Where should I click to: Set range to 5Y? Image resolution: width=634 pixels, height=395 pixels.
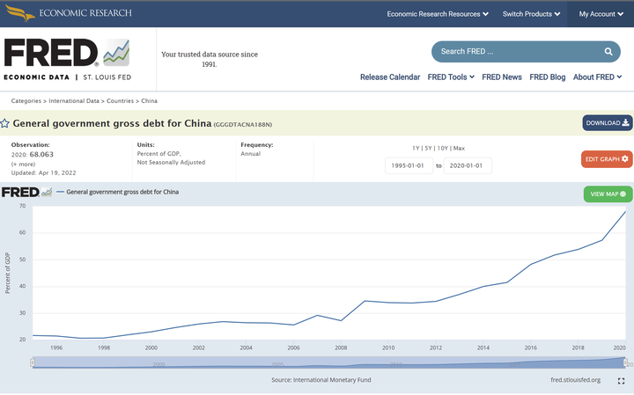point(428,148)
